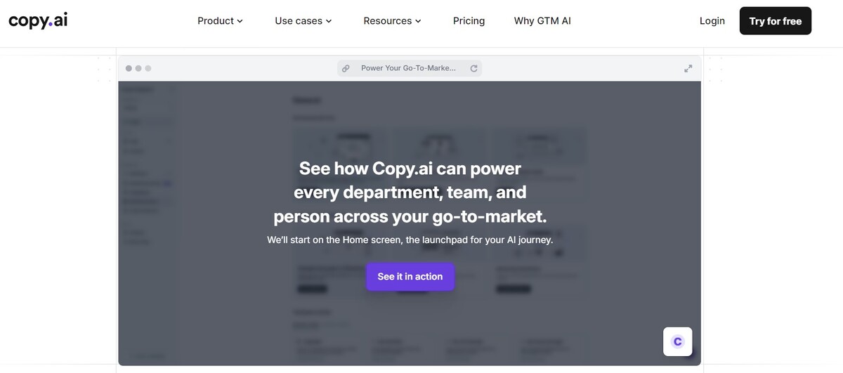843x373 pixels.
Task: Click the Login link
Action: (x=712, y=21)
